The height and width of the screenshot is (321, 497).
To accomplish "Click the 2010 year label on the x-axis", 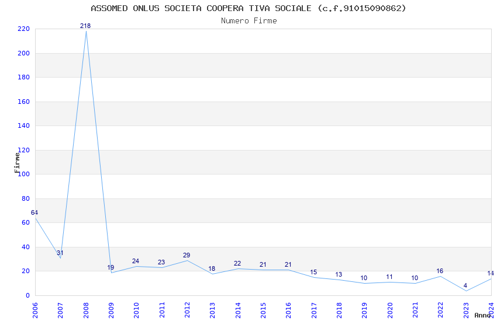I will 137,310.
